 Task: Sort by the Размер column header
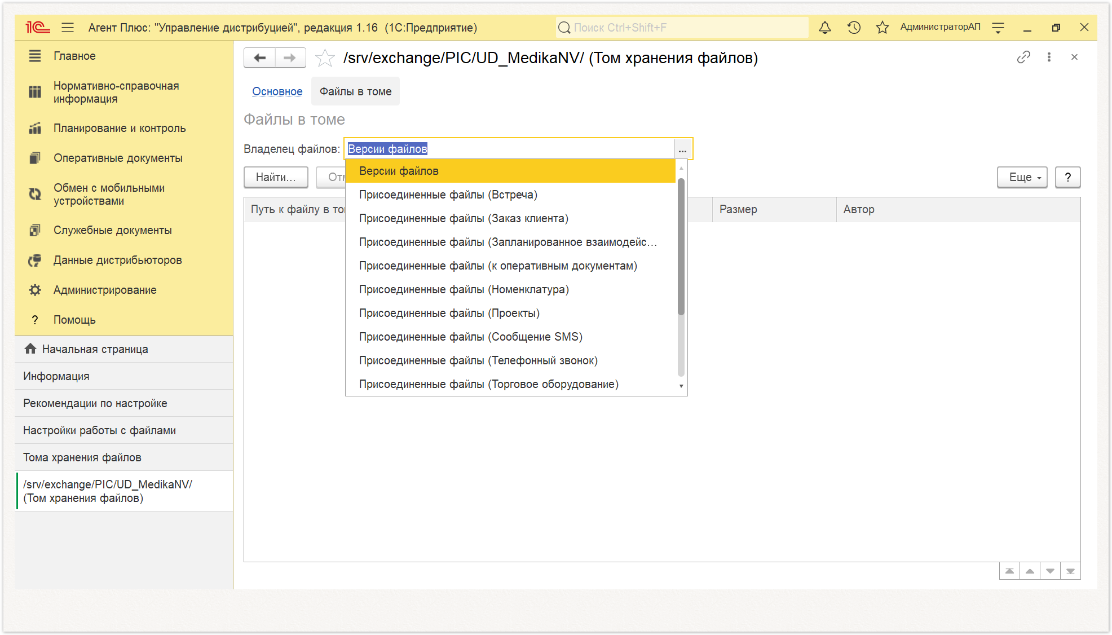pos(774,209)
